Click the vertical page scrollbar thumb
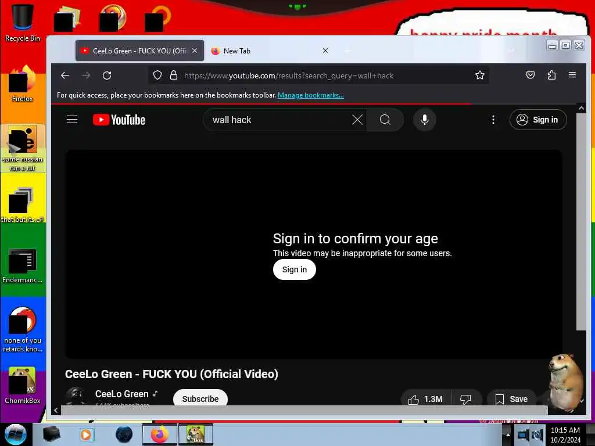 point(581,221)
